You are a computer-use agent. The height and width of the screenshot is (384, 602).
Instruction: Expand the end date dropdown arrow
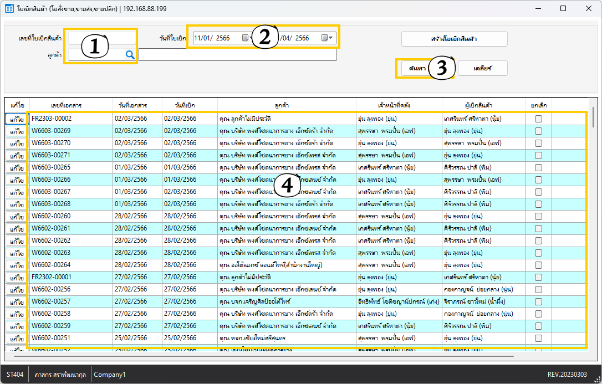click(331, 38)
